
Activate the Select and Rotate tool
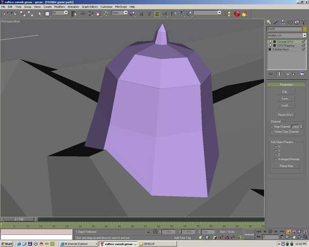pyautogui.click(x=91, y=14)
